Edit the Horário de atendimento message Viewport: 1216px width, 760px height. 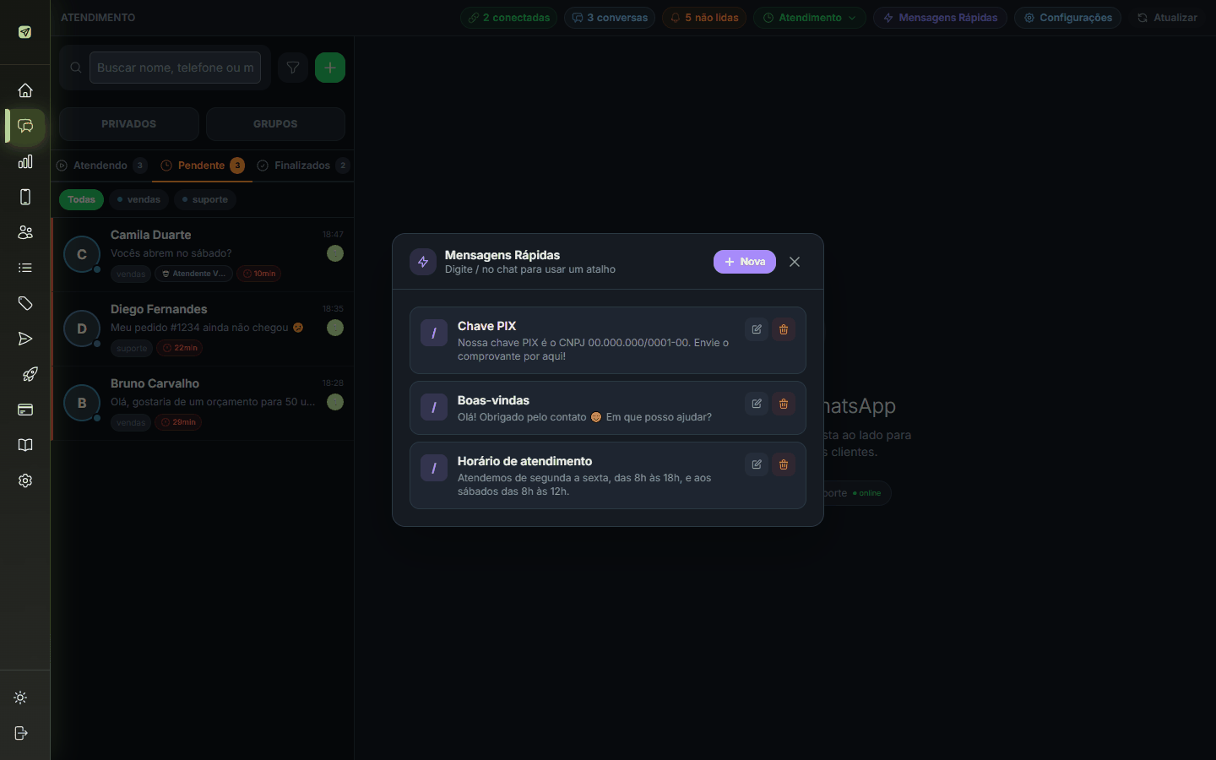click(x=757, y=464)
